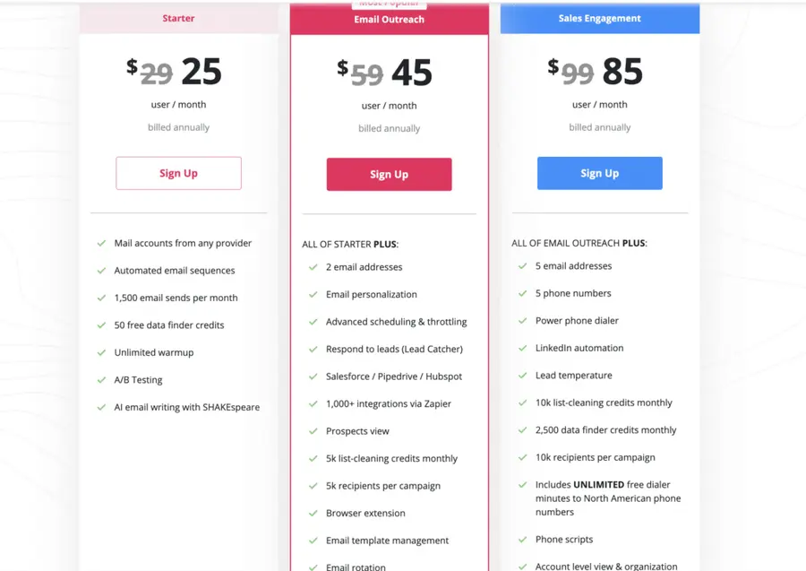
Task: Sign up for the Sales Engagement plan
Action: [x=598, y=173]
